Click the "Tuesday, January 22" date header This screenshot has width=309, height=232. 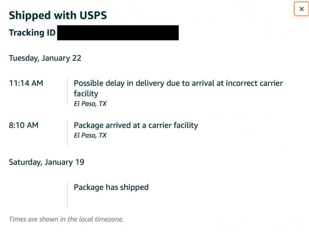45,58
